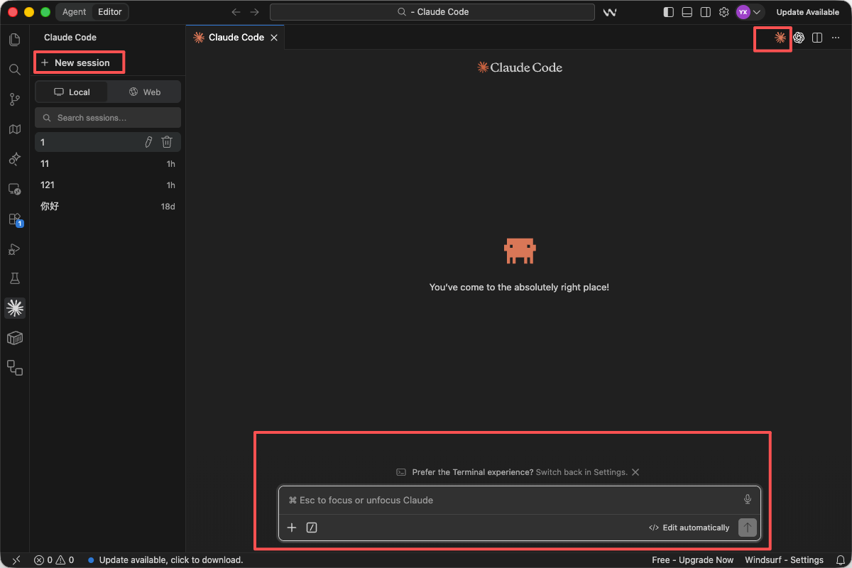Click the plus attach icon in prompt box

292,528
